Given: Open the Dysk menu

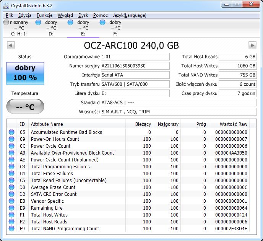Looking at the screenshot, I should click(x=83, y=15).
